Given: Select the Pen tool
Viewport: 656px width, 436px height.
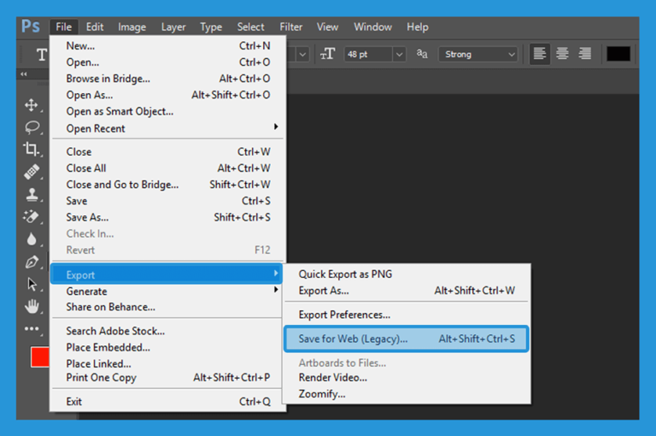Looking at the screenshot, I should click(32, 262).
